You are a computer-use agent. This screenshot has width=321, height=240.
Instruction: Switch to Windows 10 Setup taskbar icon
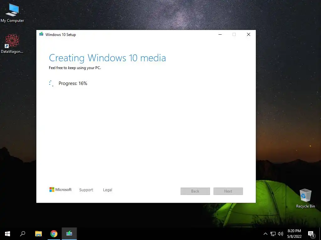click(x=69, y=234)
